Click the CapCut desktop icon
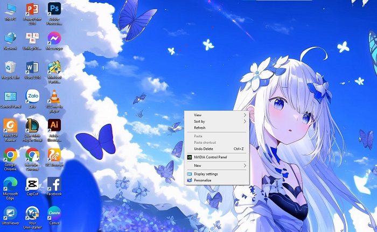Screen dimensions: 377x232 (x=32, y=187)
